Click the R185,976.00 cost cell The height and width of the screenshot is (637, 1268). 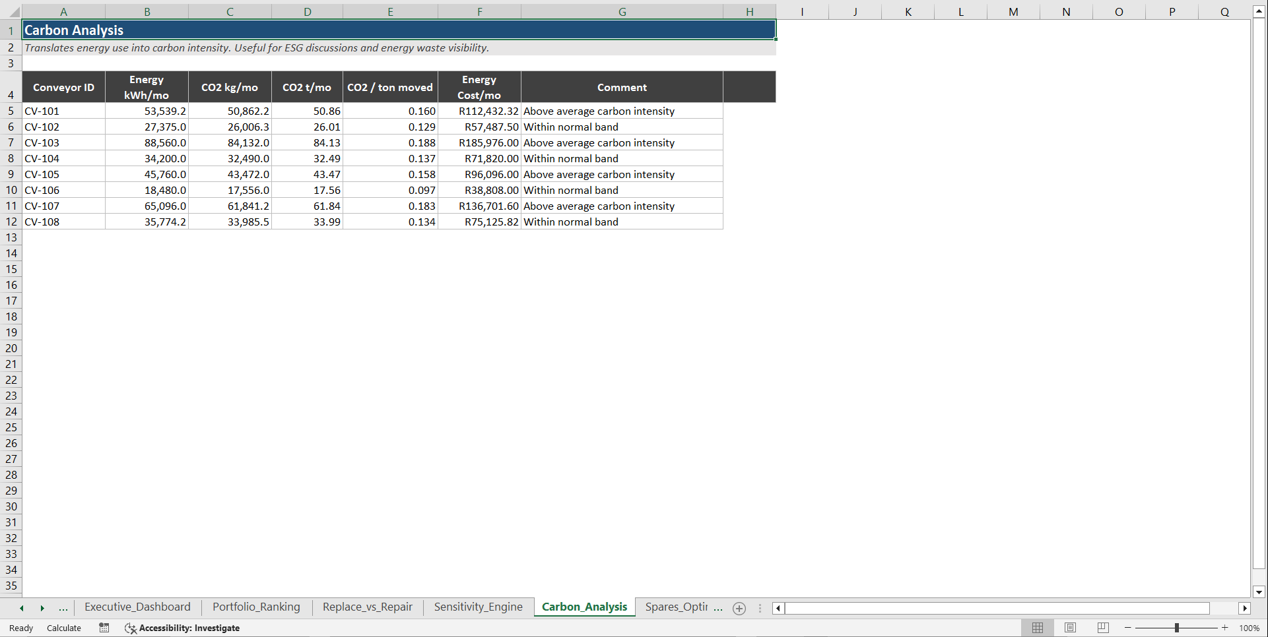coord(479,142)
